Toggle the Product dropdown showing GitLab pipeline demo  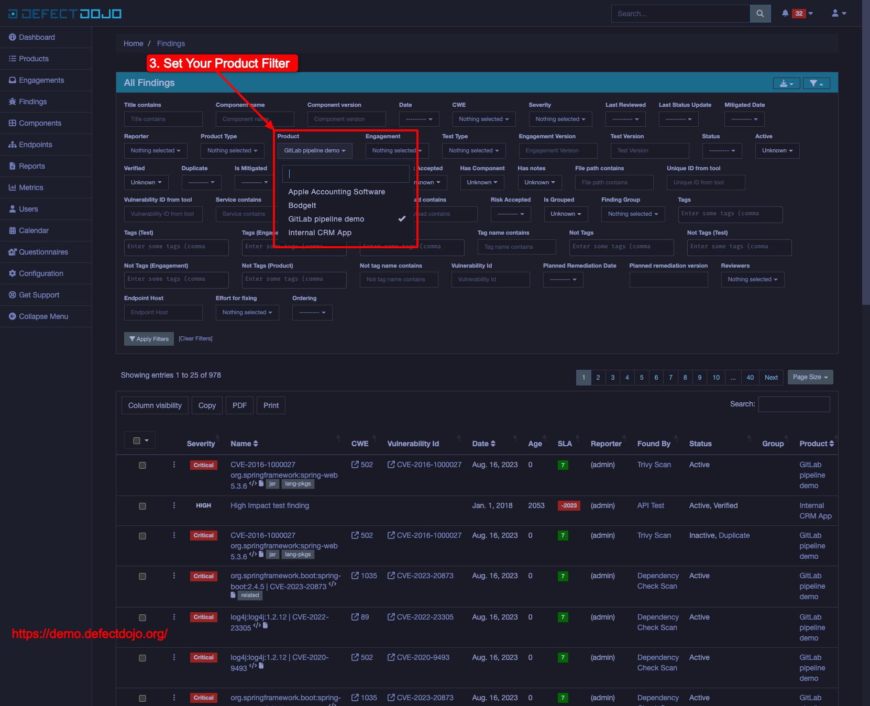click(x=315, y=151)
